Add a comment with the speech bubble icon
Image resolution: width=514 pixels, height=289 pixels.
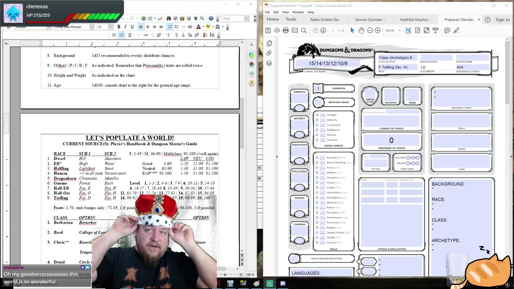pos(447,31)
